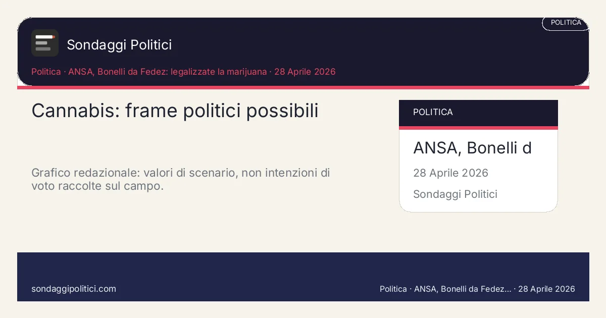Screen dimensions: 606x318
Task: Open the Sondaggi Politici site title in the header
Action: pyautogui.click(x=119, y=45)
